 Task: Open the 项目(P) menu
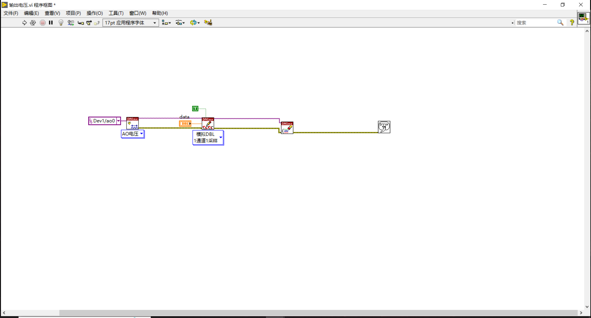pos(73,13)
